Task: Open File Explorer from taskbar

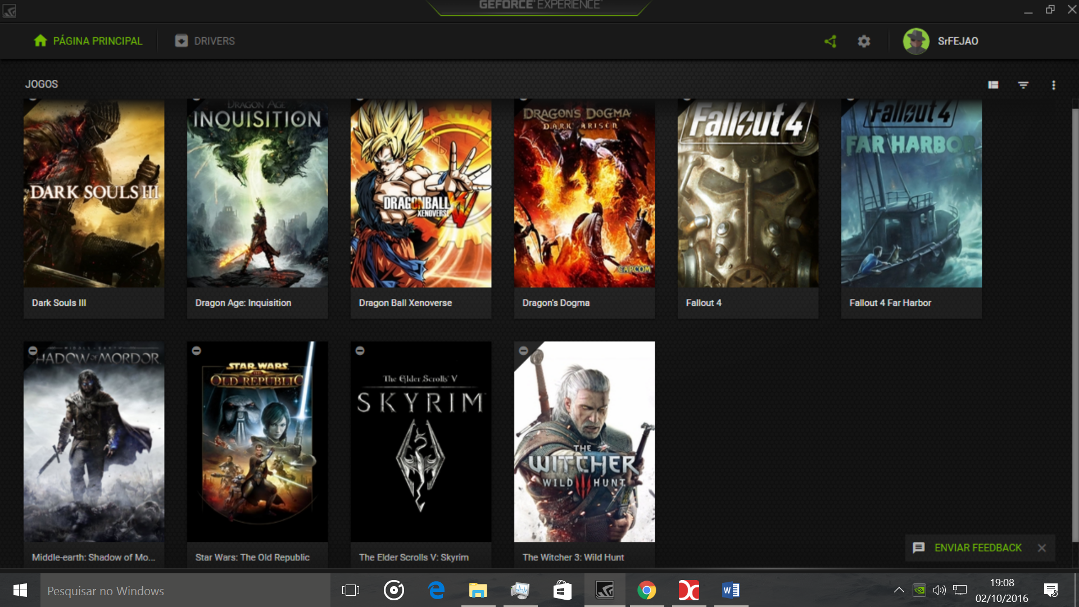Action: click(x=478, y=590)
